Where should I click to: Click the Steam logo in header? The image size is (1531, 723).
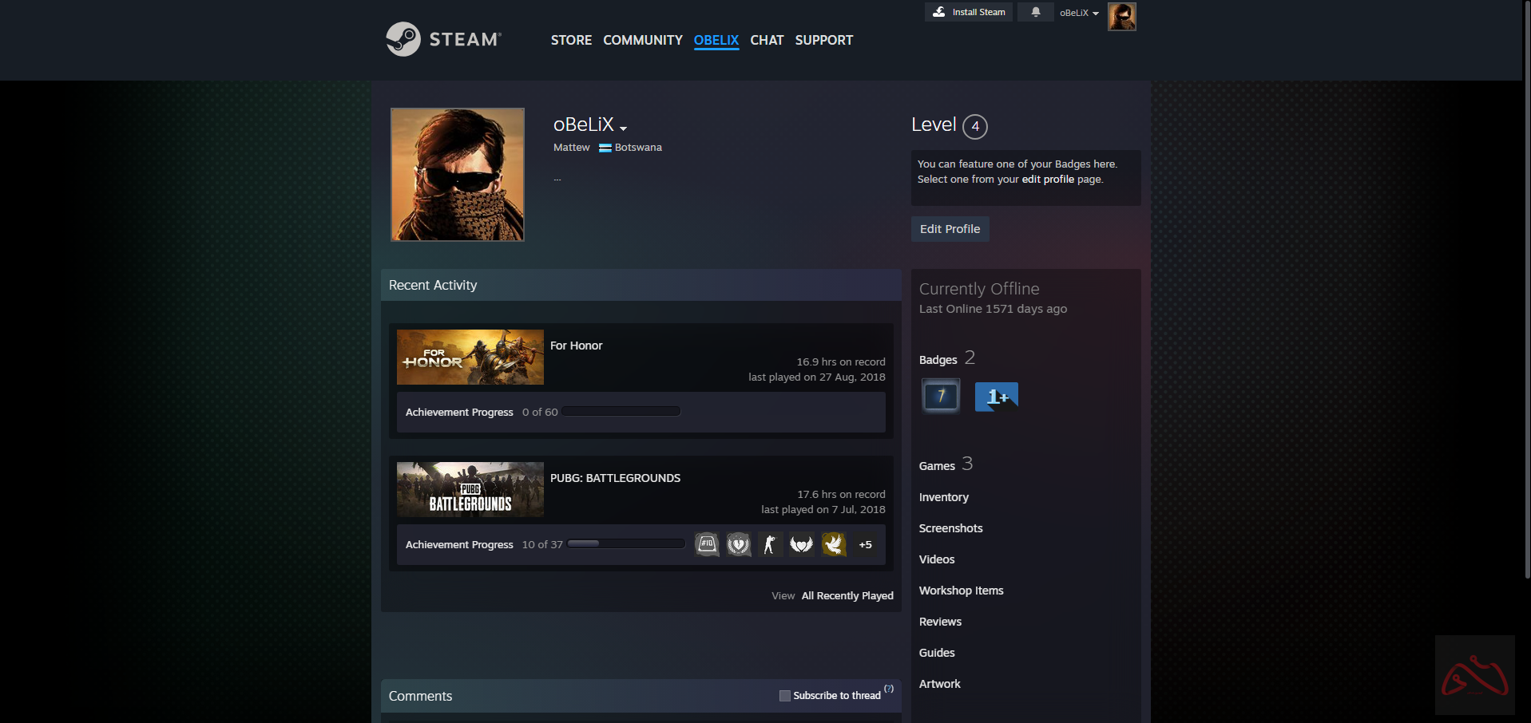pos(443,39)
